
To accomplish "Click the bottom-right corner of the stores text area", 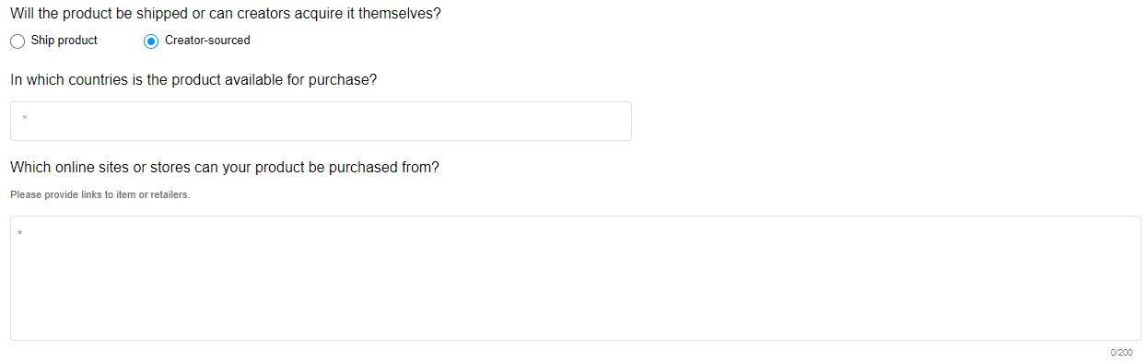I will click(1134, 334).
